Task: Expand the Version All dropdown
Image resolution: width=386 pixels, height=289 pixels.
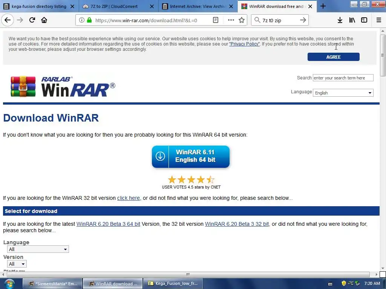Action: [17, 264]
